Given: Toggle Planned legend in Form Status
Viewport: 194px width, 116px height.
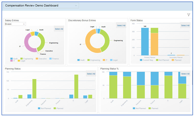Looking at the screenshot, I should pyautogui.click(x=173, y=60).
